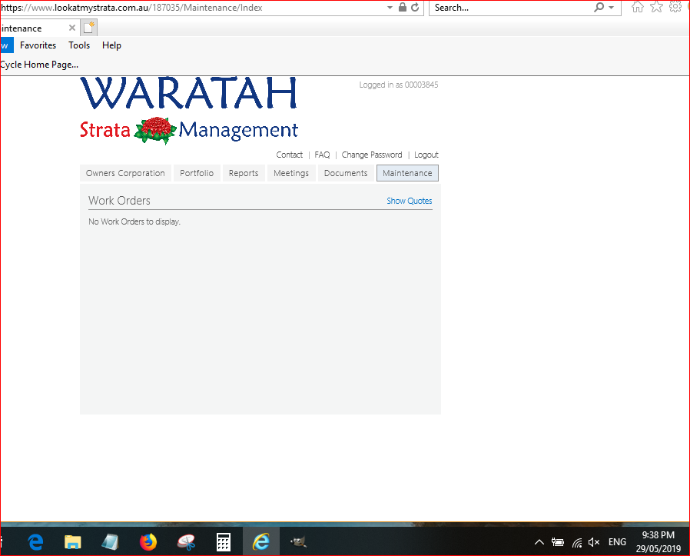Open Snipping Tool from taskbar
The image size is (690, 556).
pos(186,541)
